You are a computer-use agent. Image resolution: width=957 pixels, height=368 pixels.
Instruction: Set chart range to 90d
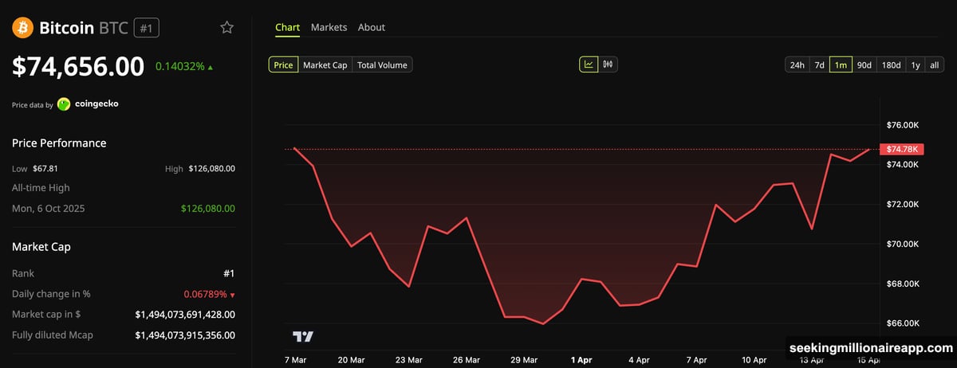point(864,65)
